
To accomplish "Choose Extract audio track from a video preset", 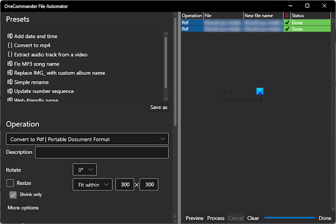I will [50, 55].
